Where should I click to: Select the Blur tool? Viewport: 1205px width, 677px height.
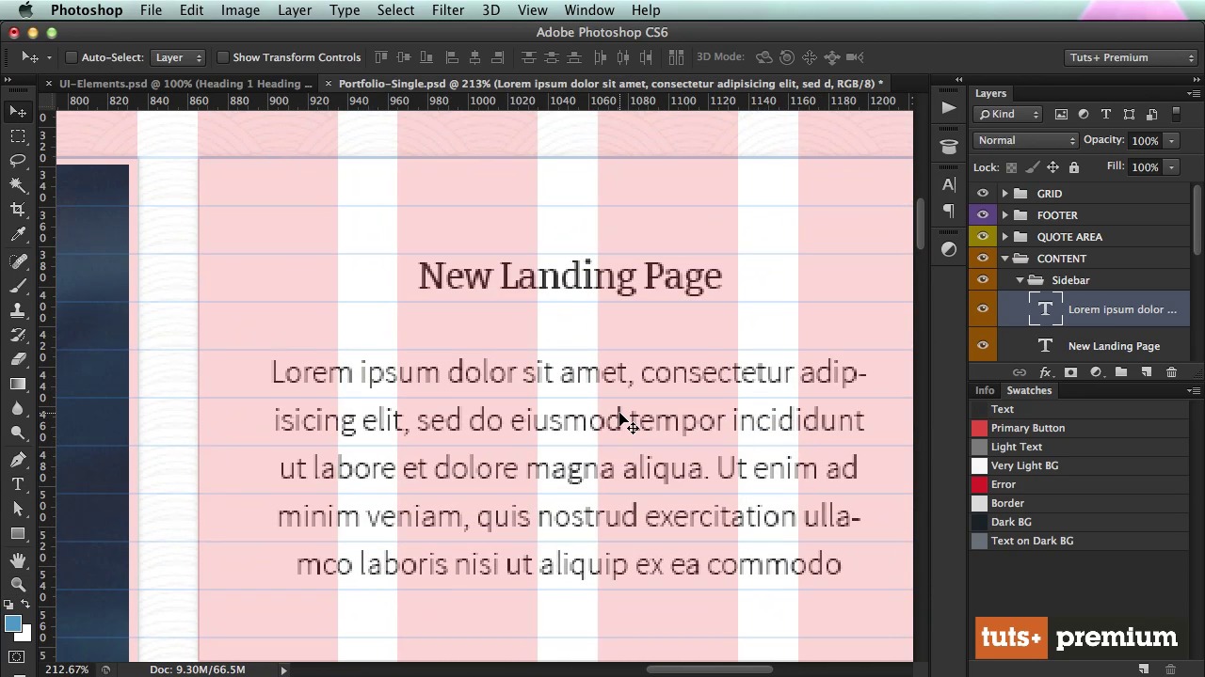tap(18, 408)
